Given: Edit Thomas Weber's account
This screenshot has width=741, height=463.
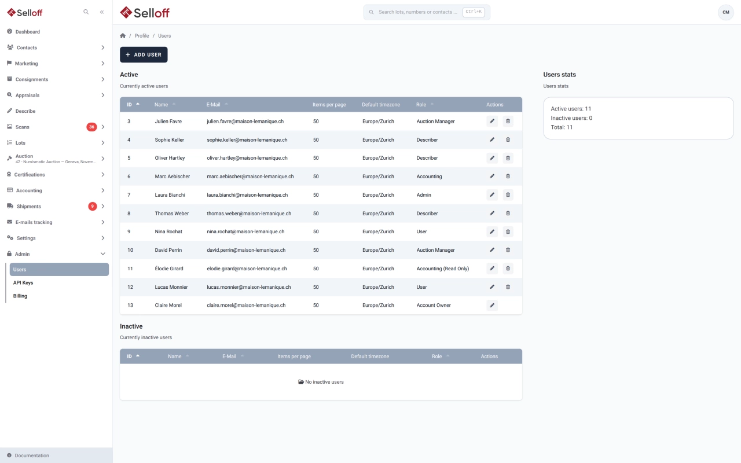Looking at the screenshot, I should click(x=492, y=214).
